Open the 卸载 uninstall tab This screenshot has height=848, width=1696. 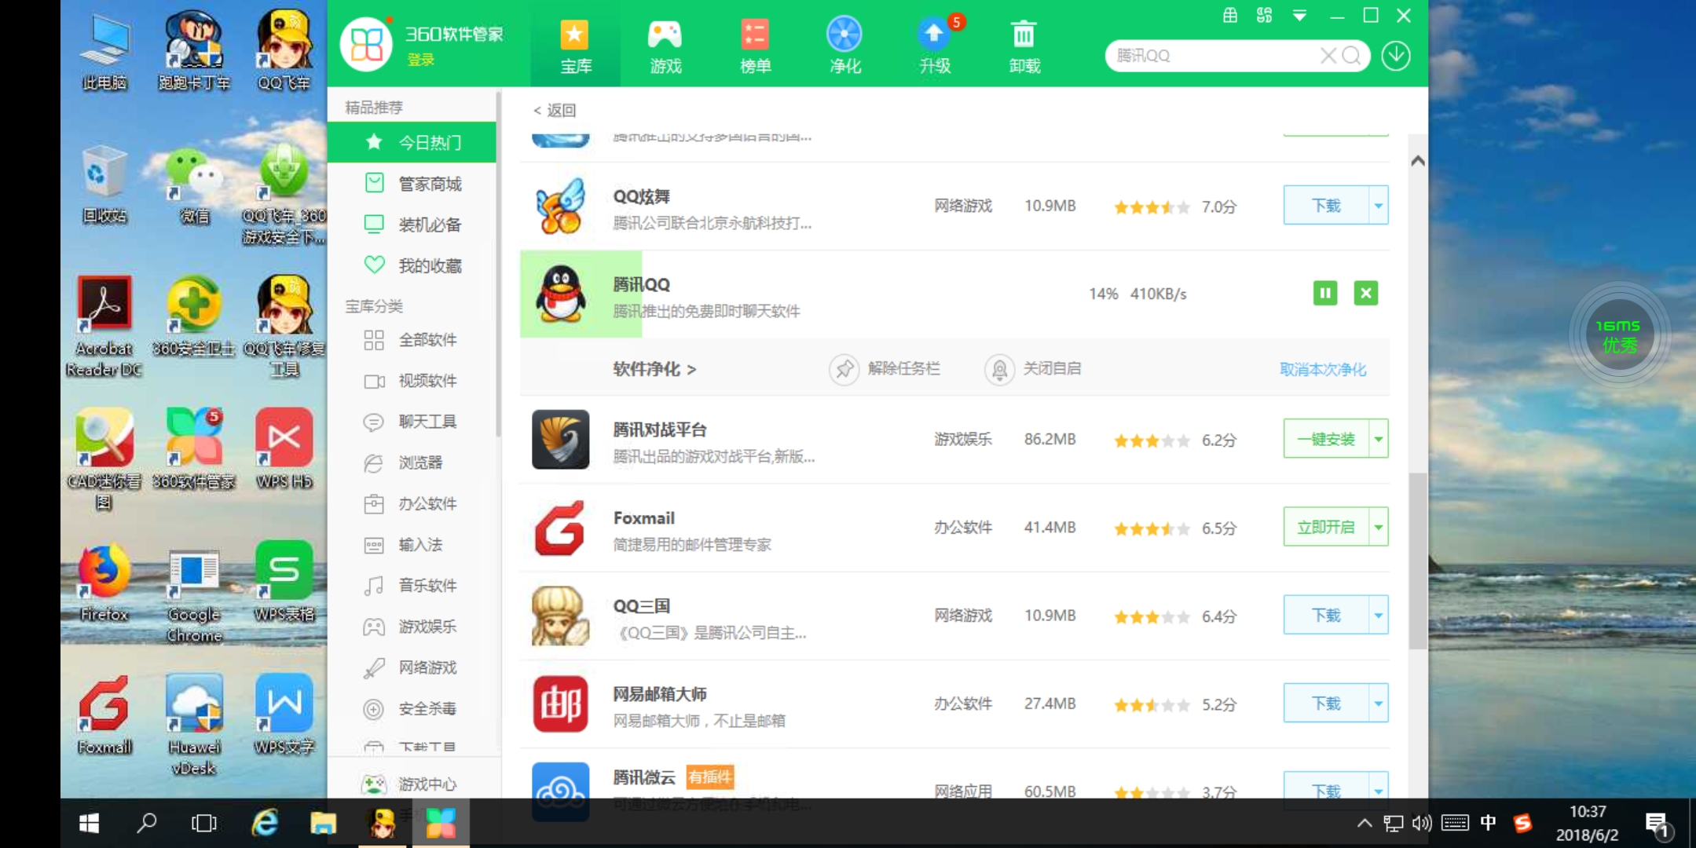click(1024, 47)
